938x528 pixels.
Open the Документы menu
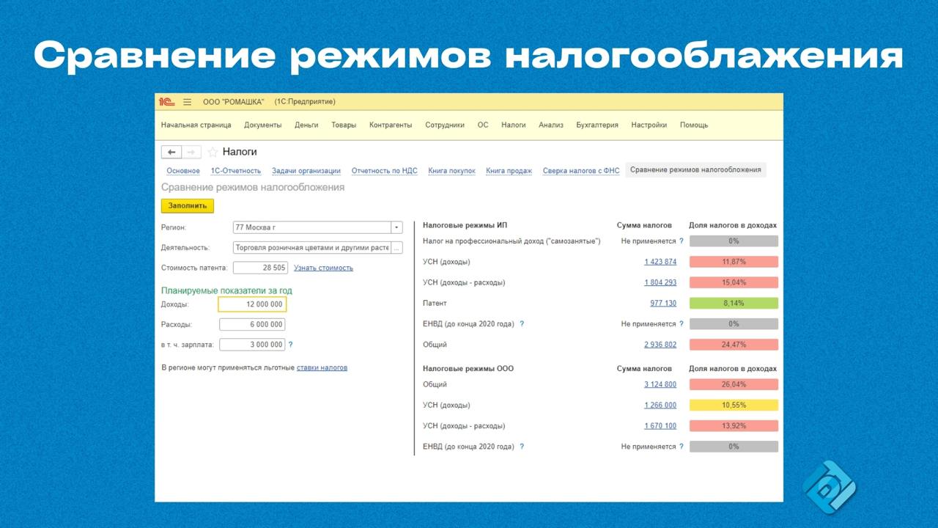[x=262, y=125]
